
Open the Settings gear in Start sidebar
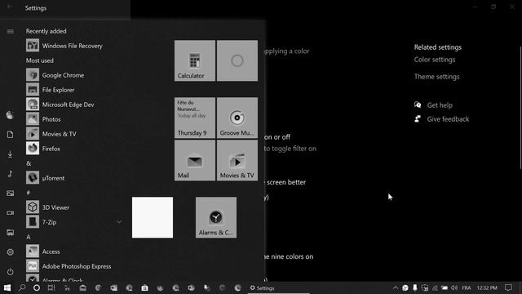(x=10, y=252)
